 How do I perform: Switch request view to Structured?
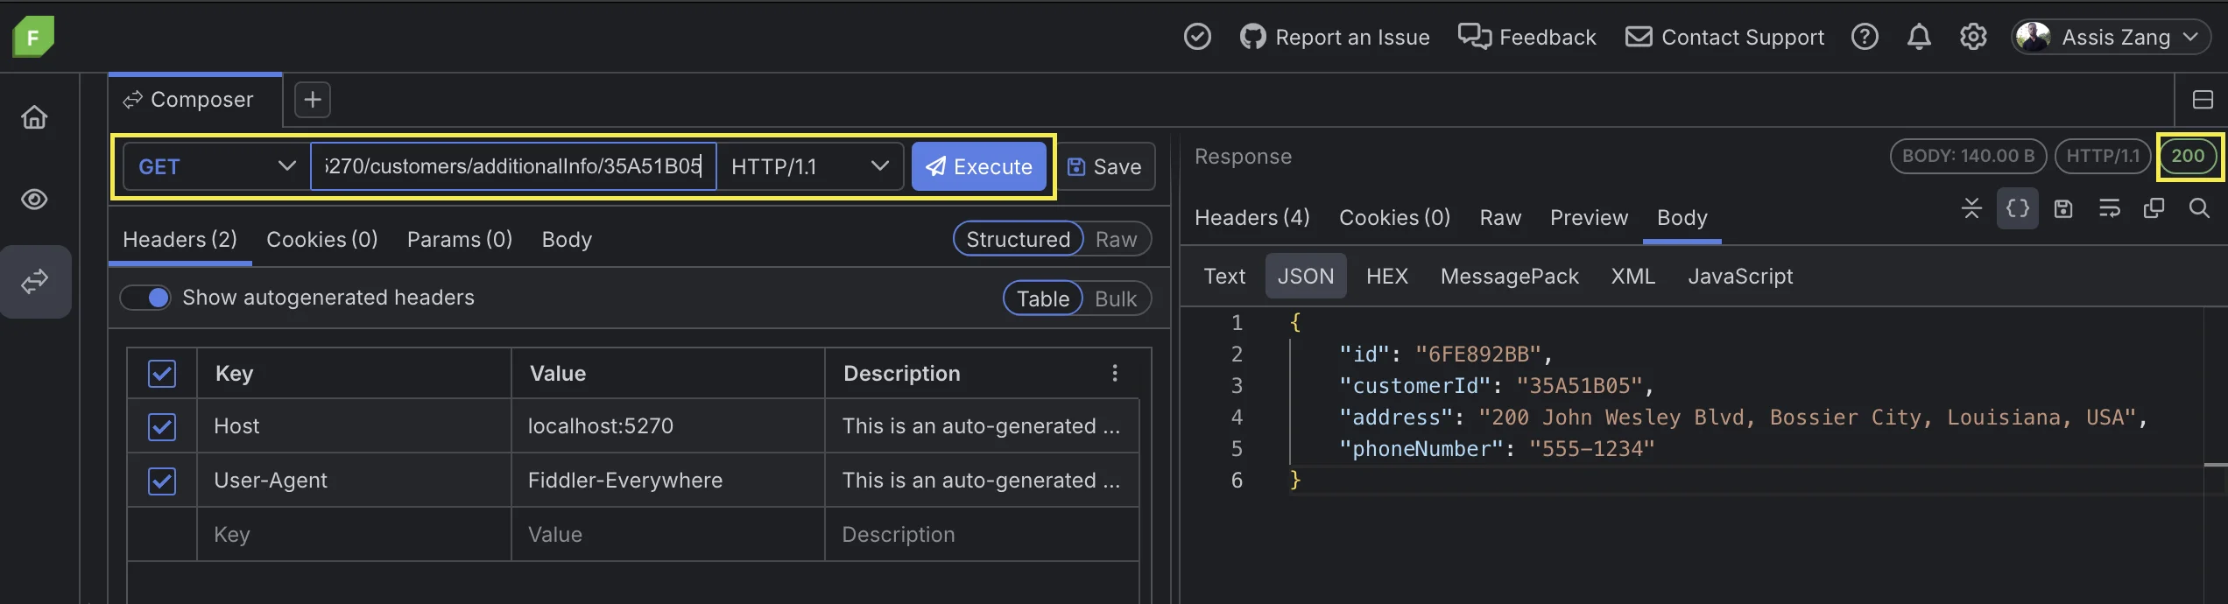pos(1018,239)
